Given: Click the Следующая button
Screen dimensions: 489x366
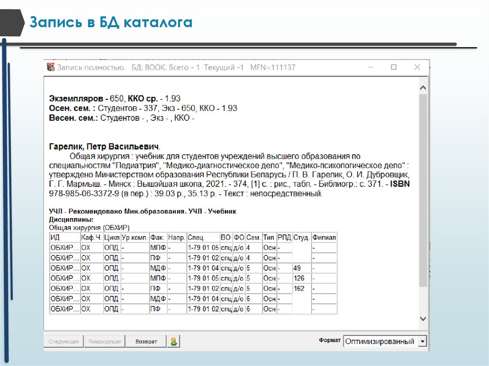Looking at the screenshot, I should 64,342.
